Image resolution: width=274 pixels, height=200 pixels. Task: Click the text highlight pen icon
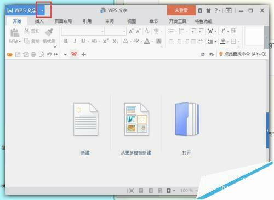pyautogui.click(x=136, y=41)
